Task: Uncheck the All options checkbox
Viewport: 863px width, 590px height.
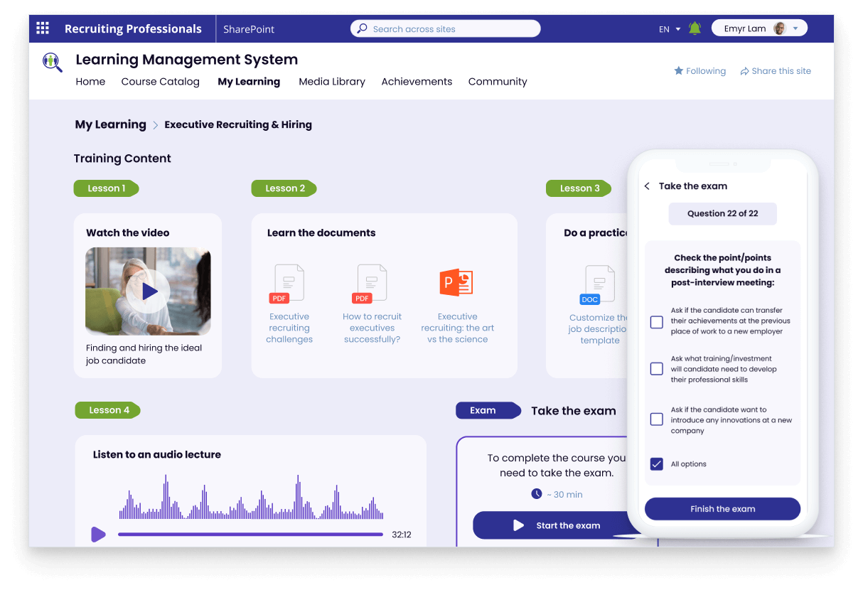Action: click(657, 464)
